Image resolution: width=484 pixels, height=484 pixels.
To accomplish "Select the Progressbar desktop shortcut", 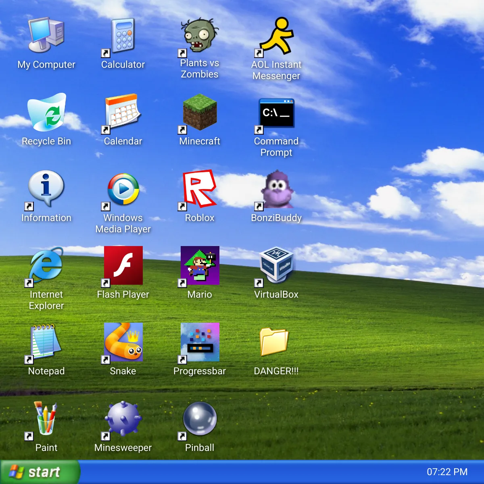I will (200, 342).
